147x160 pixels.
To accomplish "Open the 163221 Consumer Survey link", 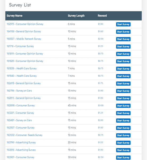I will click(21, 113).
